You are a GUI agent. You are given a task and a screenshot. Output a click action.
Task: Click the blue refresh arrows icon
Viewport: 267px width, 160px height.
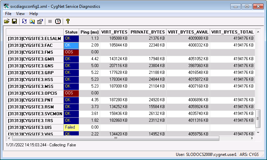(24, 22)
